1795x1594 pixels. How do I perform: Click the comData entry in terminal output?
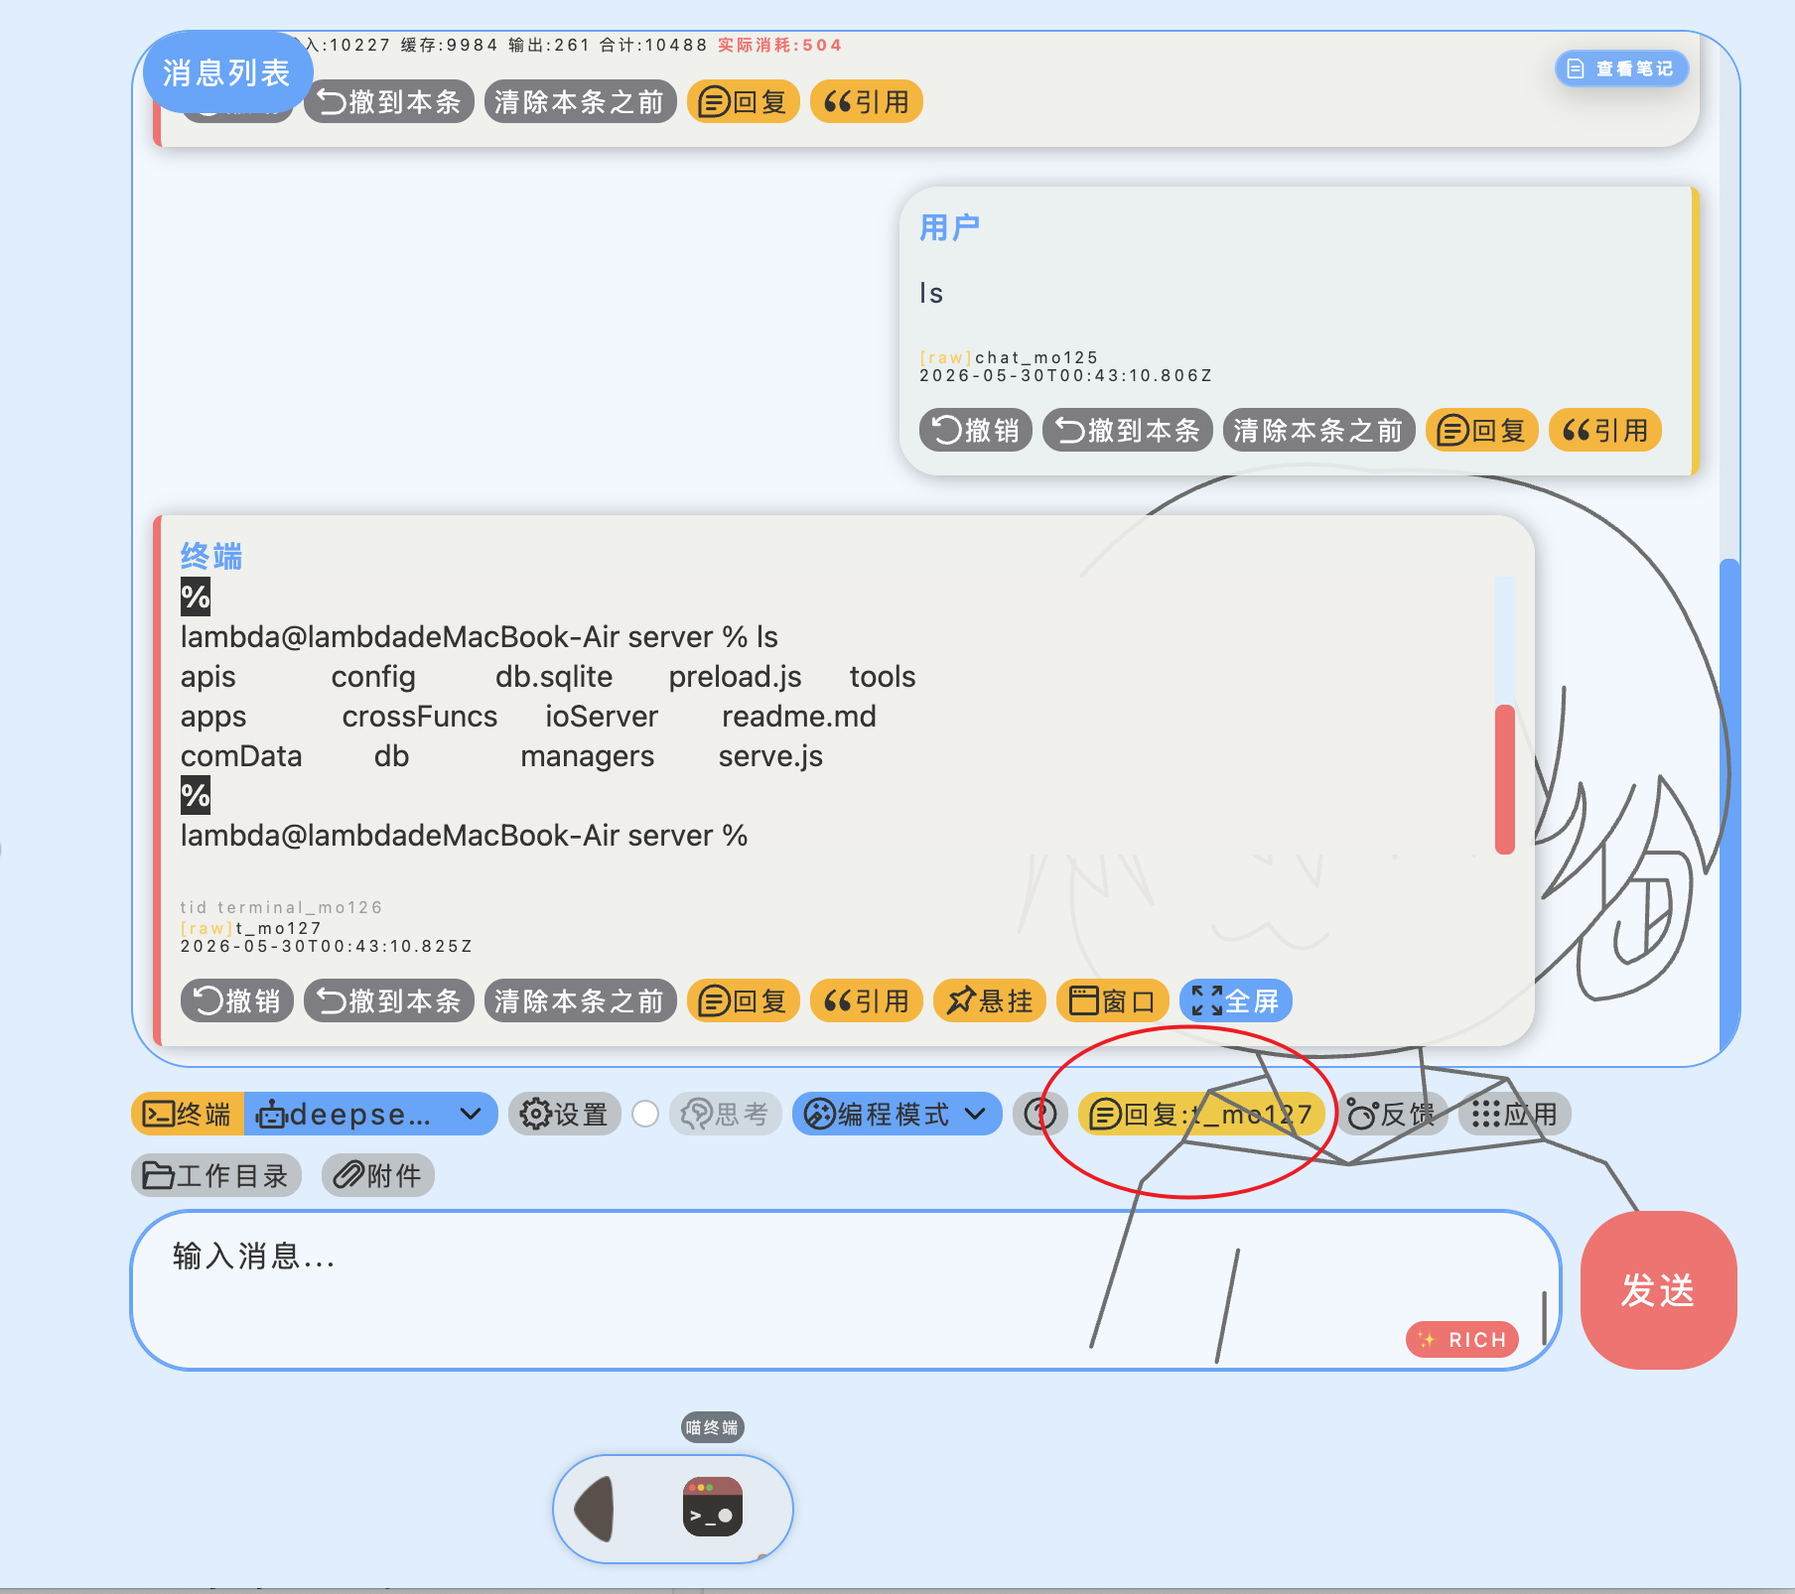tap(241, 756)
